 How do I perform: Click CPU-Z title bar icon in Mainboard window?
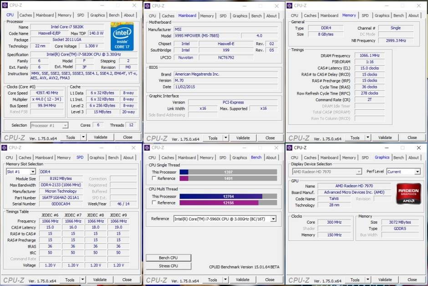(x=148, y=5)
